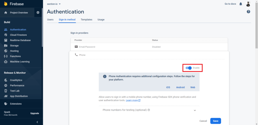Click the Performance gauge icon
The width and height of the screenshot is (258, 125).
[6, 85]
